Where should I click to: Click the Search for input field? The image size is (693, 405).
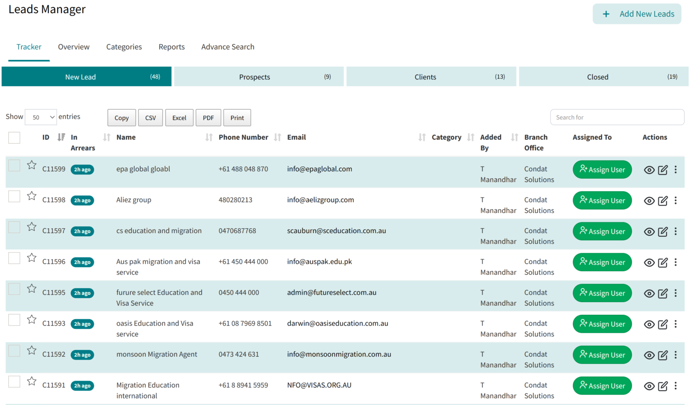point(617,117)
